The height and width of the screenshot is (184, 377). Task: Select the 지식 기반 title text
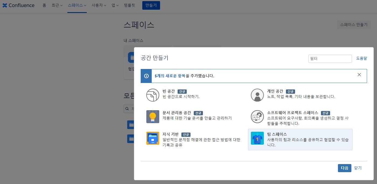click(x=171, y=134)
